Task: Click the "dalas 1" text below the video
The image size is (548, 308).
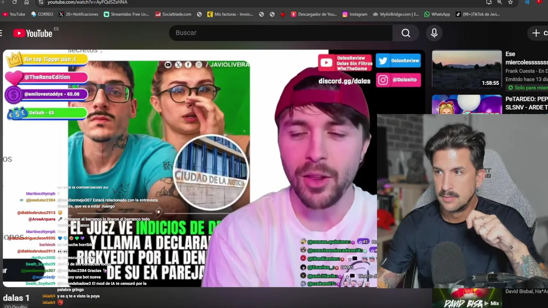Action: point(16,298)
